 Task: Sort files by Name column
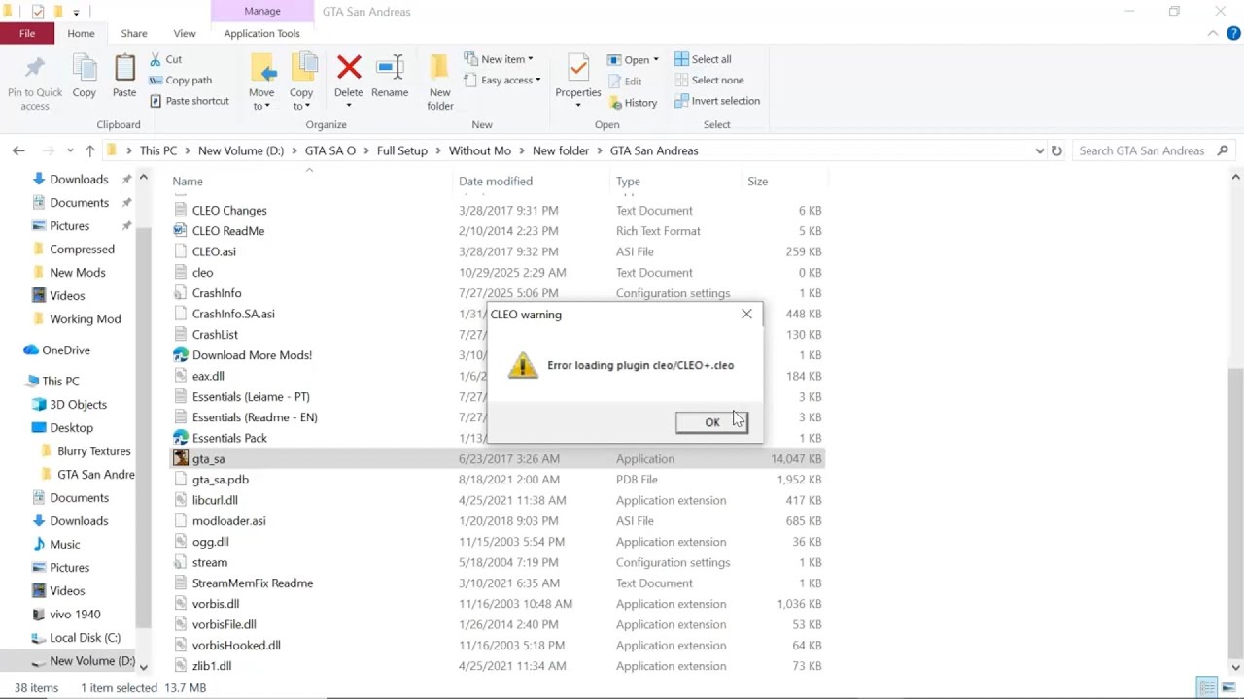[x=188, y=181]
